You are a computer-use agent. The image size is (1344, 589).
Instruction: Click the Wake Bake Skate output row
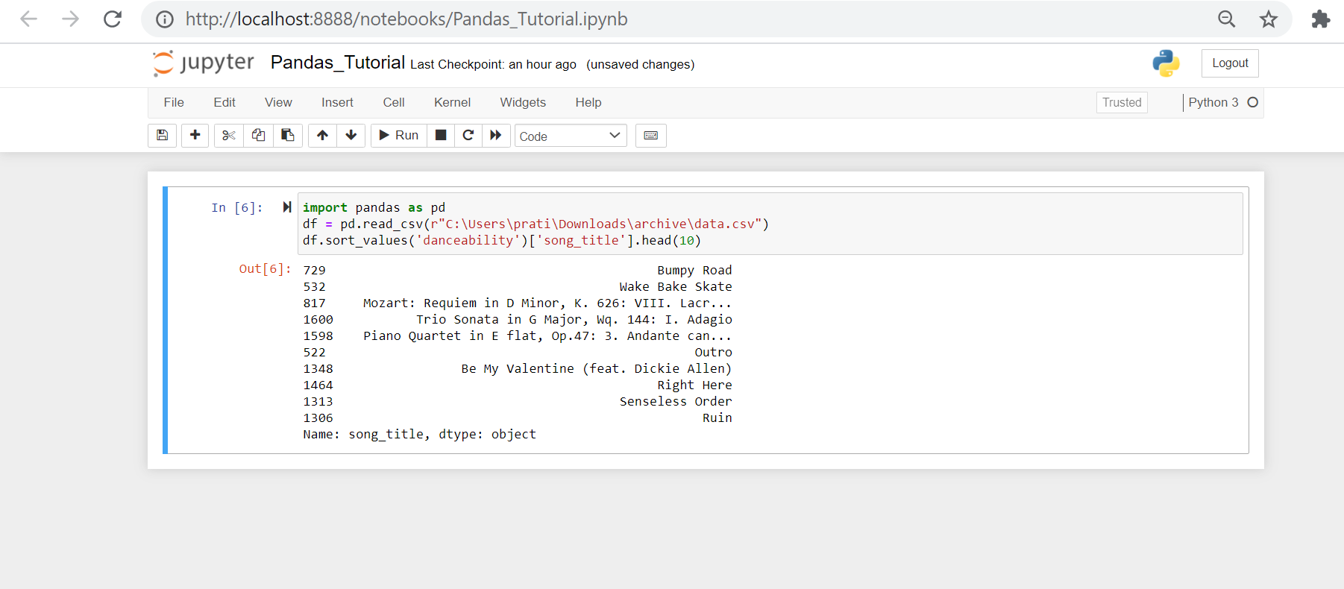[518, 286]
